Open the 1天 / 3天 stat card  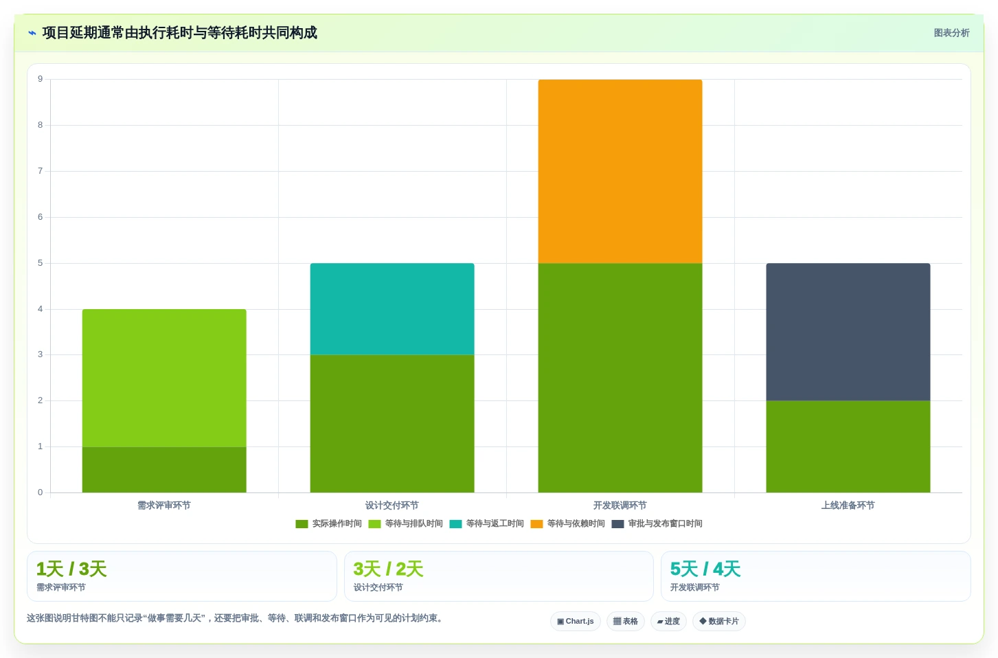click(182, 576)
